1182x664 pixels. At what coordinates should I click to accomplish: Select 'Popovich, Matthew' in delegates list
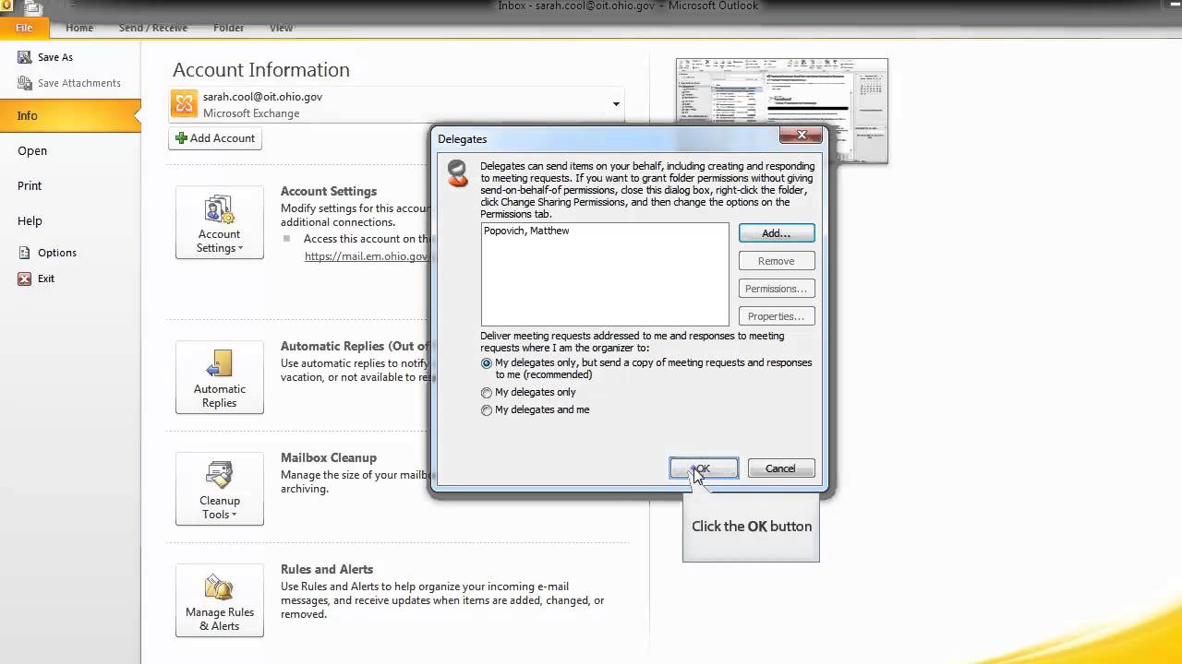click(526, 231)
